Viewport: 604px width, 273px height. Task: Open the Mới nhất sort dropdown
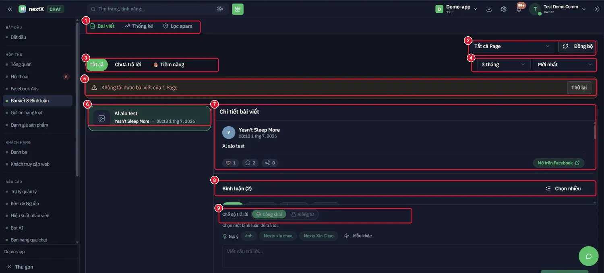pos(565,64)
